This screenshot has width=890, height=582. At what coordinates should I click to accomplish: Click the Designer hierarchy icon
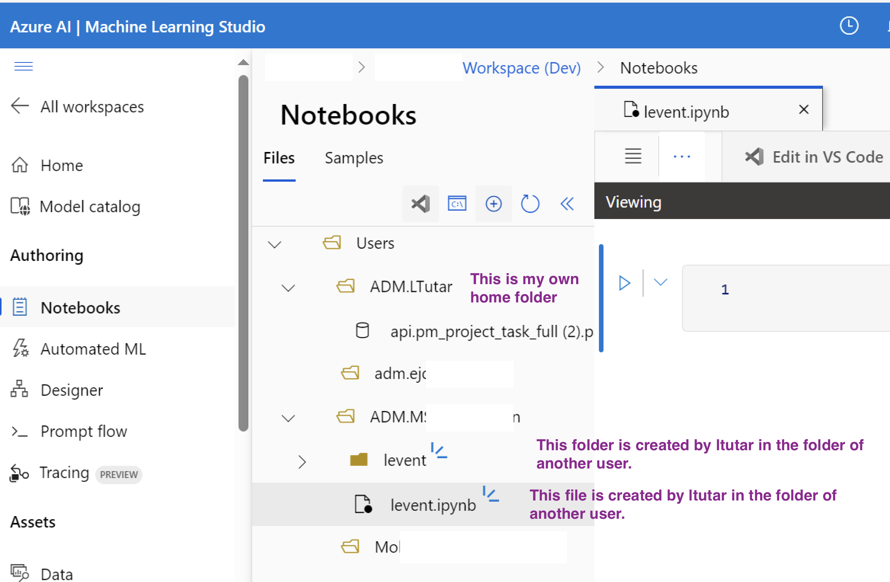tap(19, 389)
